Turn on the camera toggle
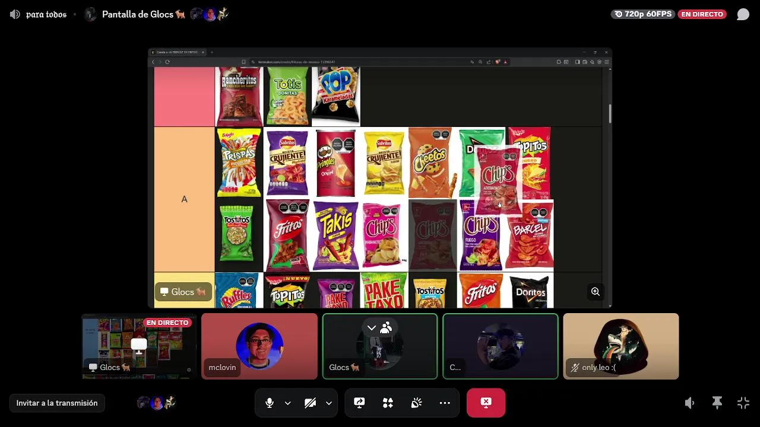 (310, 403)
